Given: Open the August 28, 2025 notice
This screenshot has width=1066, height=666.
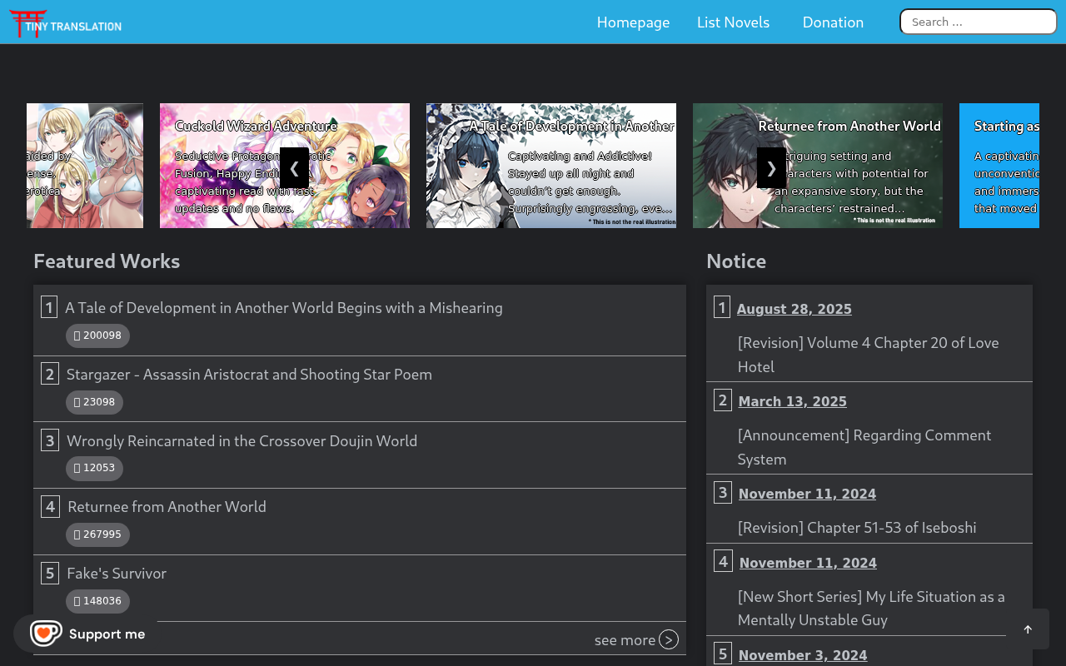Looking at the screenshot, I should (x=795, y=309).
